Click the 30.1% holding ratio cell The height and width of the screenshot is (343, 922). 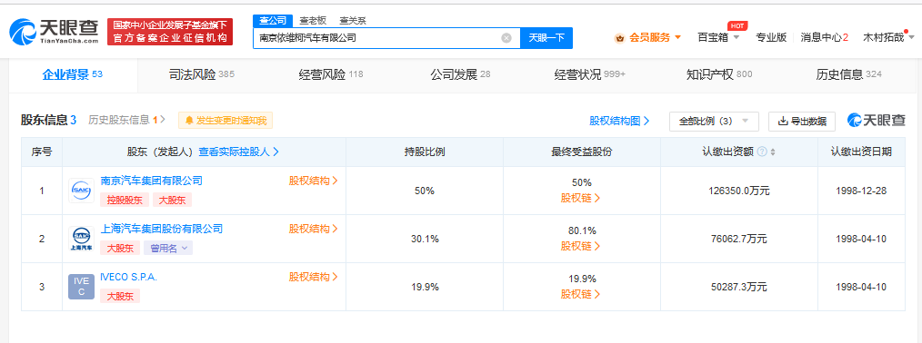click(x=424, y=239)
